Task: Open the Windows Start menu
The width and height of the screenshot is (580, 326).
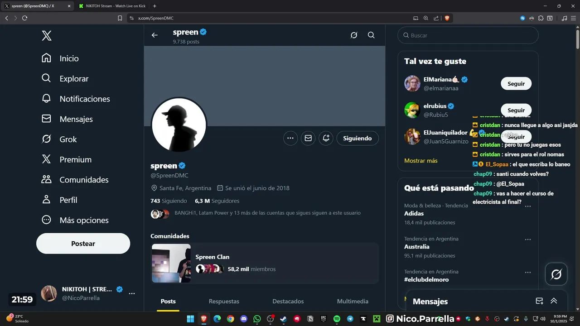Action: 190,319
